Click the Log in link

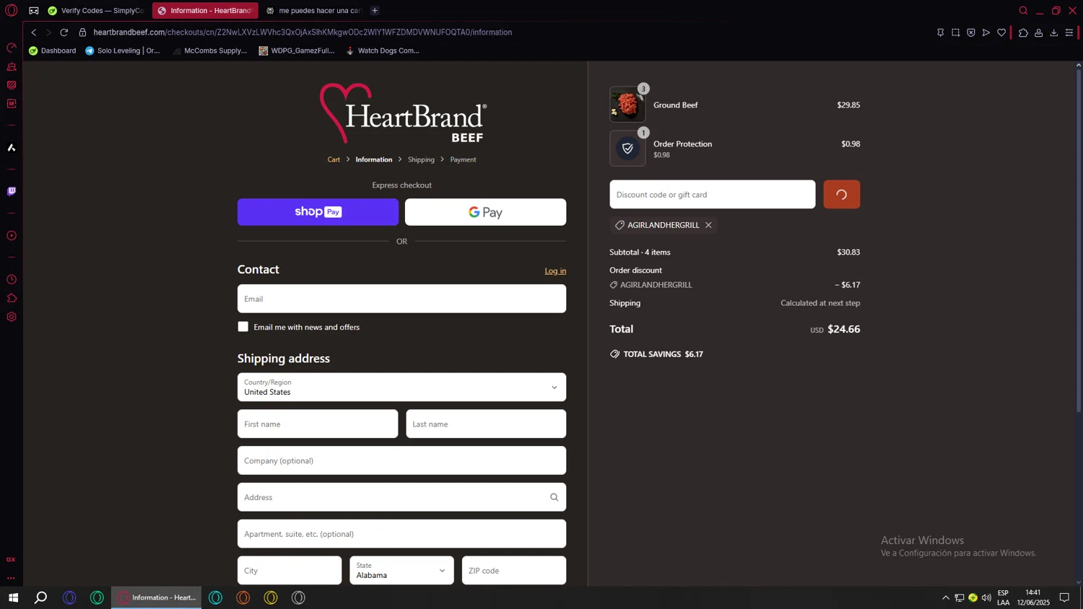click(x=555, y=271)
